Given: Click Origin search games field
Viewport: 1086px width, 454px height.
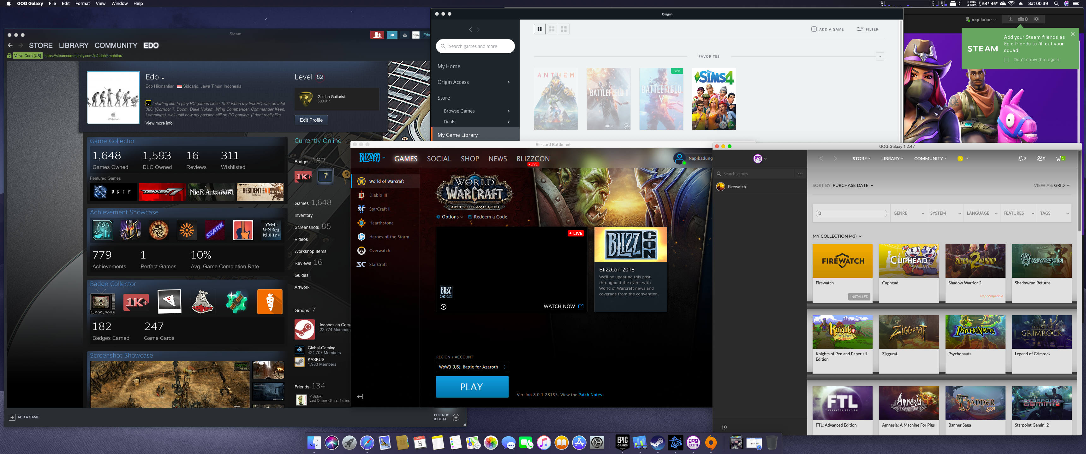Looking at the screenshot, I should (x=475, y=46).
